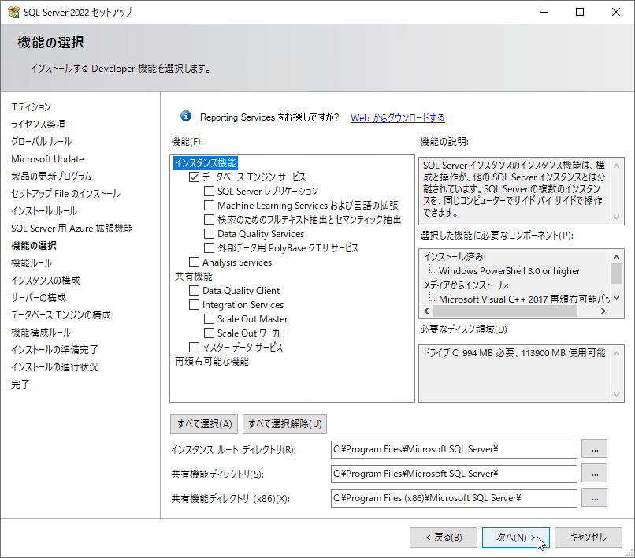Click horizontal scrollbar thumb in components list
The image size is (635, 558).
coord(505,311)
